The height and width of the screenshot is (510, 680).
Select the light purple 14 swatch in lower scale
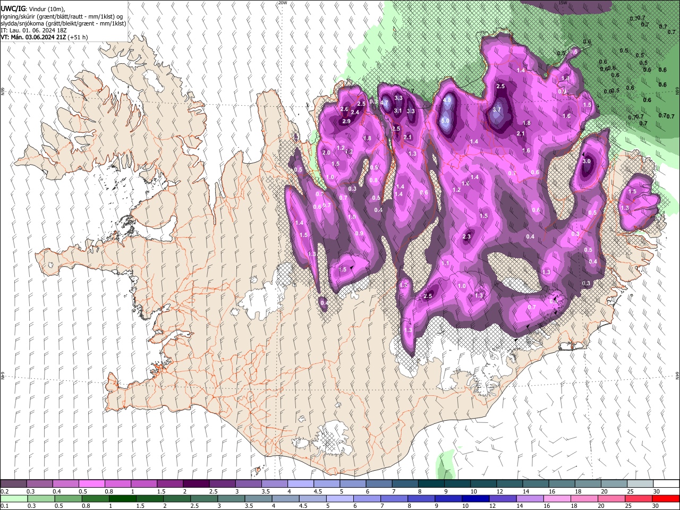(x=529, y=498)
